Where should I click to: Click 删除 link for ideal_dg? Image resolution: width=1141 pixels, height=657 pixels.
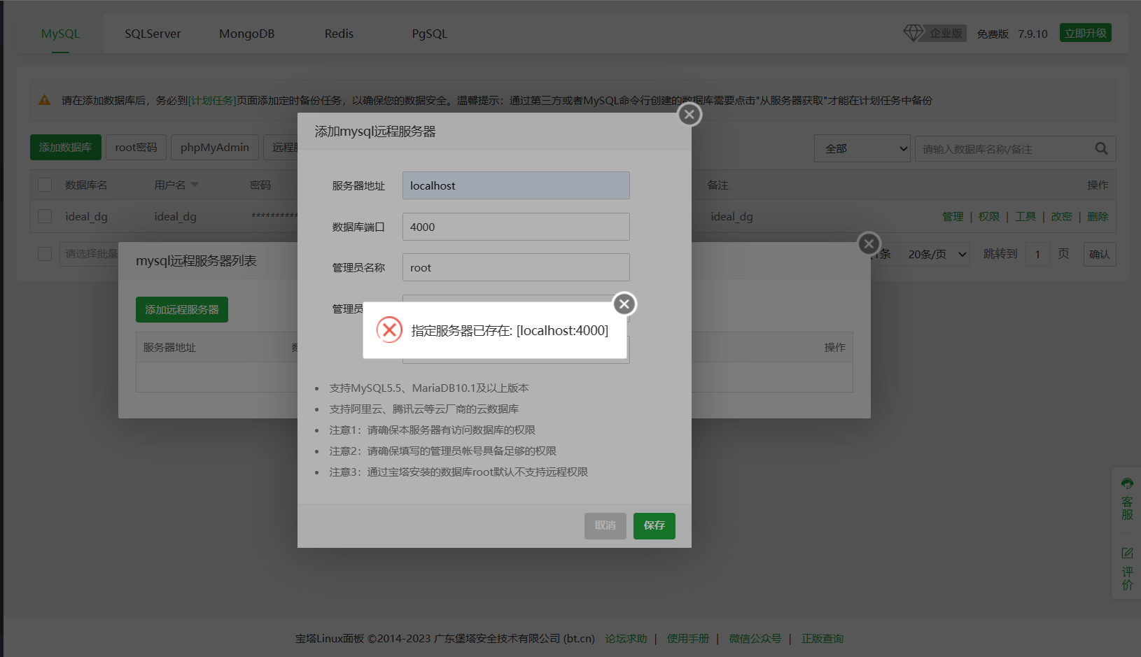[x=1098, y=216]
